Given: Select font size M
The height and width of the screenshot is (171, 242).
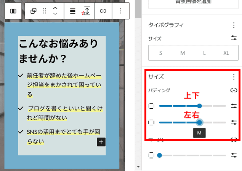Looking at the screenshot, I should 183,53.
